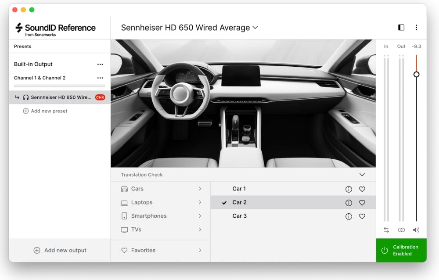Expand Smartphones chevron arrow
Viewport: 439px width, 280px height.
point(200,216)
